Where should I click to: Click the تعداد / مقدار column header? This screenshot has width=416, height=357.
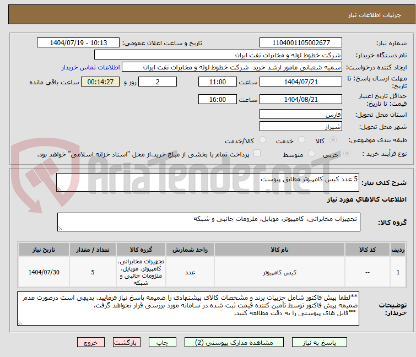pyautogui.click(x=93, y=250)
